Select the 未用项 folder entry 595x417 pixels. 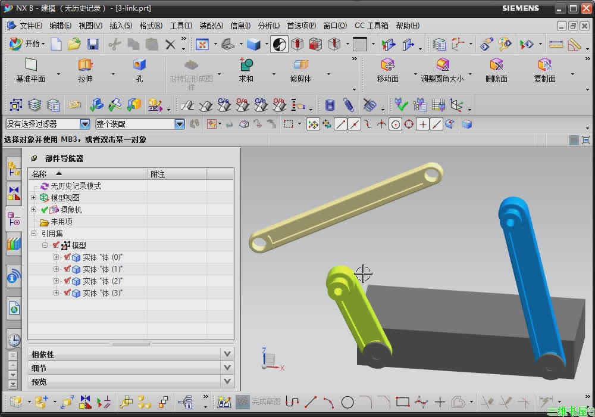click(61, 222)
